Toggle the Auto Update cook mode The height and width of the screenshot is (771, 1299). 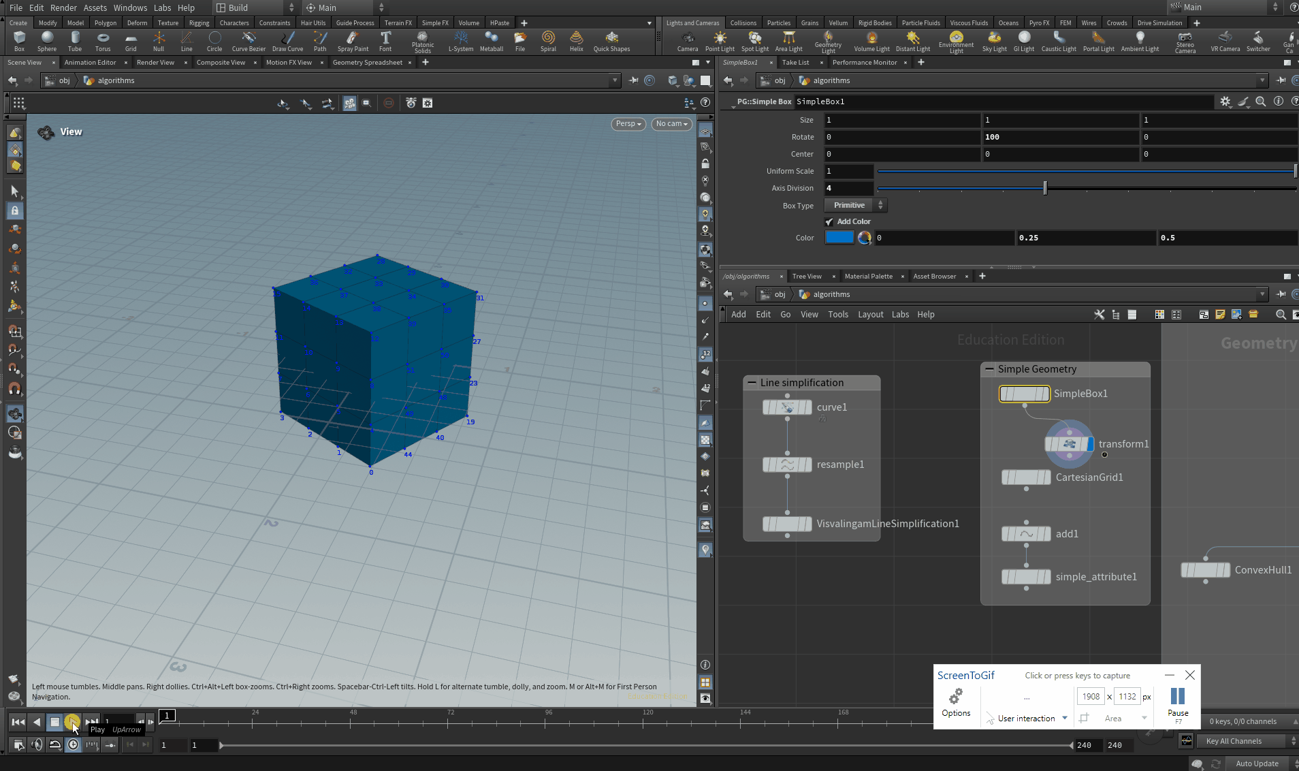tap(1257, 764)
